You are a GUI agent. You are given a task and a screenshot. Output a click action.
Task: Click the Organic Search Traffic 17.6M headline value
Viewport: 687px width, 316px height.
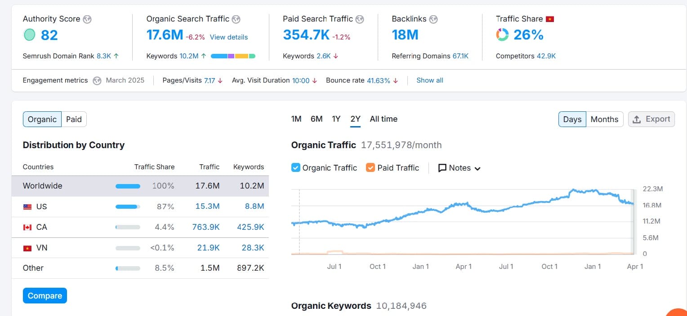[x=165, y=35]
